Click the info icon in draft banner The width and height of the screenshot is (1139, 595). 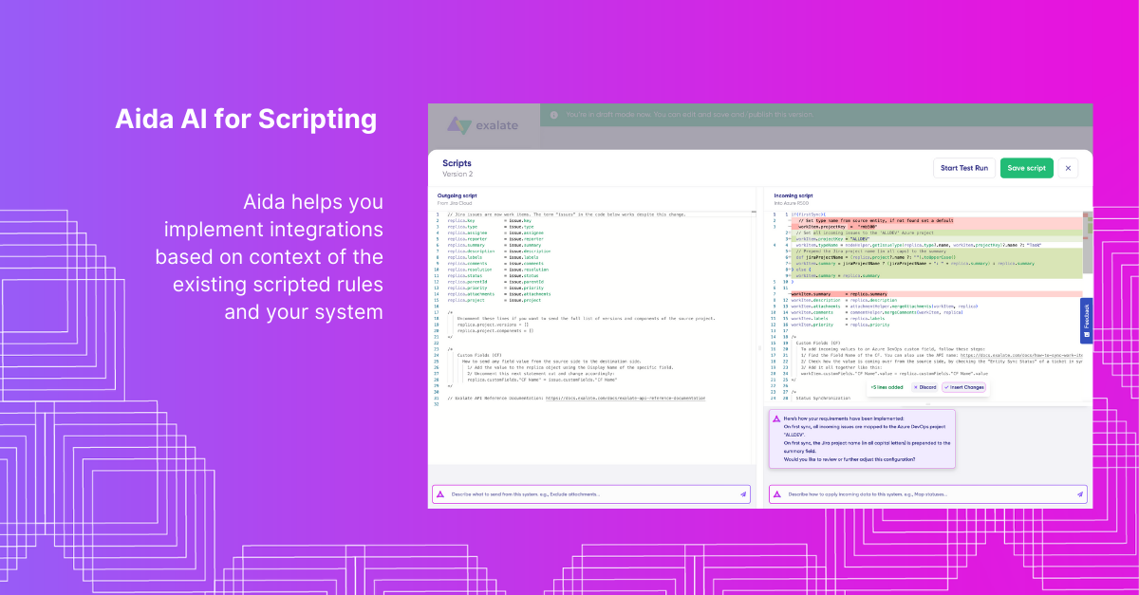(x=552, y=115)
